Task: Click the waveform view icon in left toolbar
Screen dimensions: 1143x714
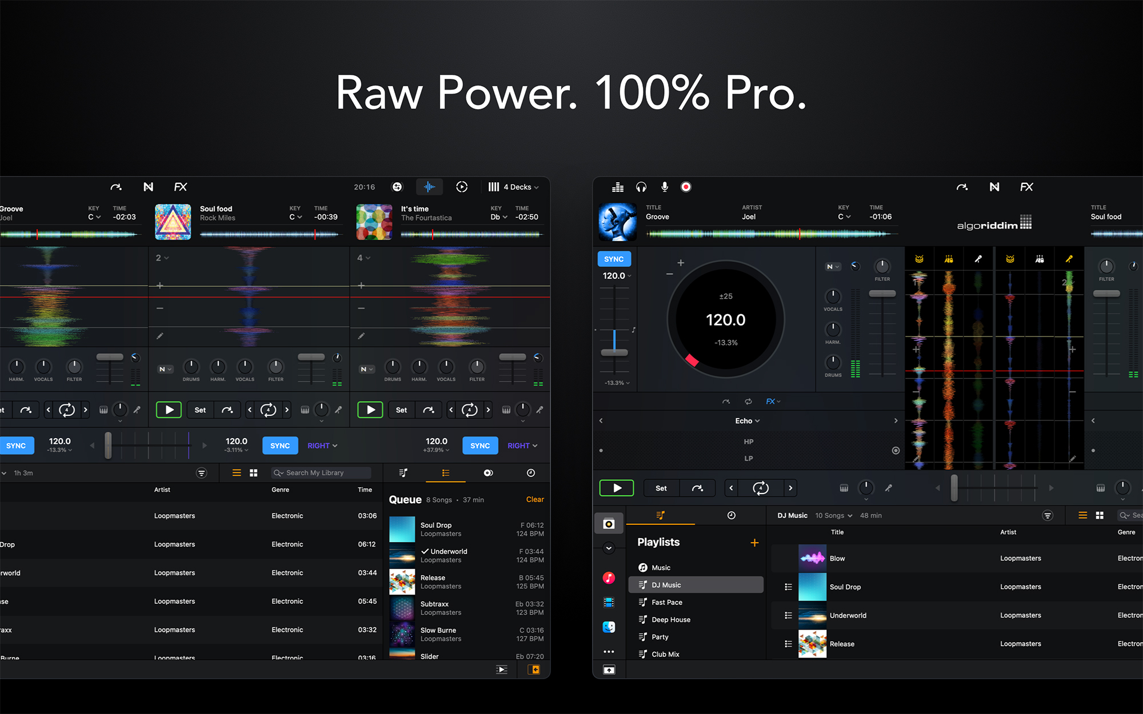Action: [429, 187]
